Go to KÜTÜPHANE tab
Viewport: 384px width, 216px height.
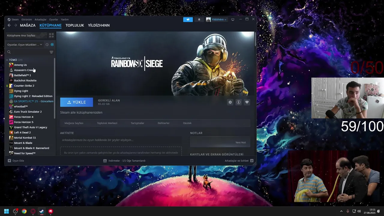[x=50, y=25]
